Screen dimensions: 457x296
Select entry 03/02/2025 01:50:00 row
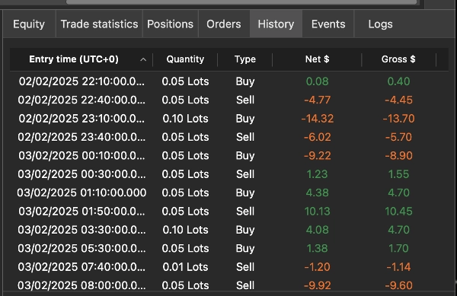click(228, 212)
